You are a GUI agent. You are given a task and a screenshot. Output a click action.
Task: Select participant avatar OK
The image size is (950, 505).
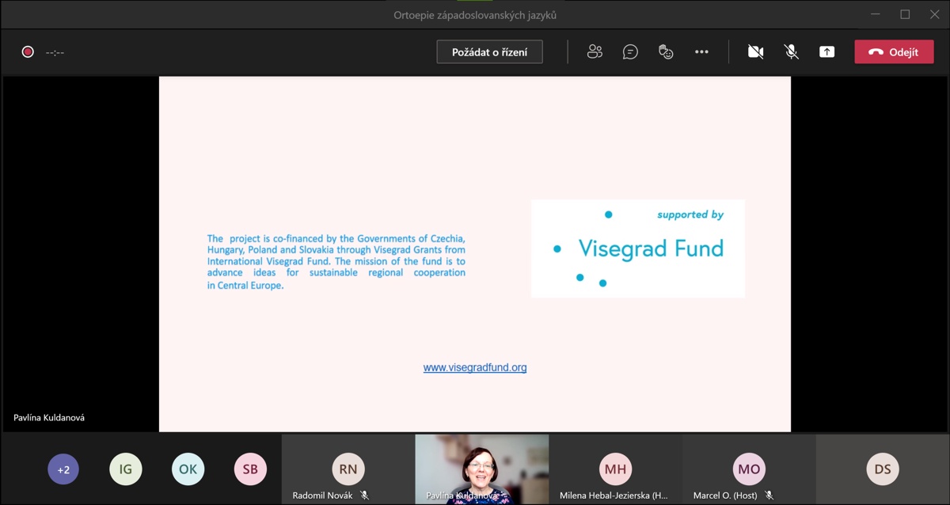tap(188, 469)
